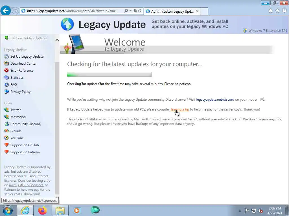Screen dimensions: 289x216
Task: Click the heart icon beside Support on GitHub
Action: 6,145
